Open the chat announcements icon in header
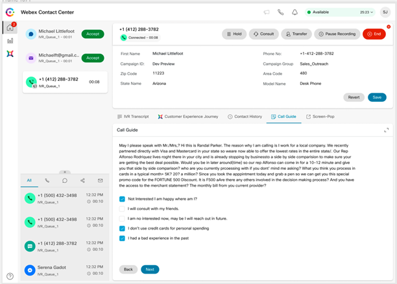 click(267, 12)
